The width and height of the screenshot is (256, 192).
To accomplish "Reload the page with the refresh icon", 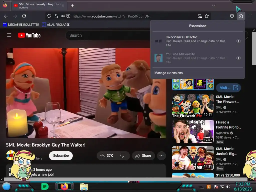I will (24, 16).
